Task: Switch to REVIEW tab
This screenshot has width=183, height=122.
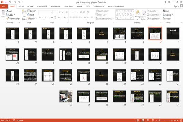Action: 80,6
